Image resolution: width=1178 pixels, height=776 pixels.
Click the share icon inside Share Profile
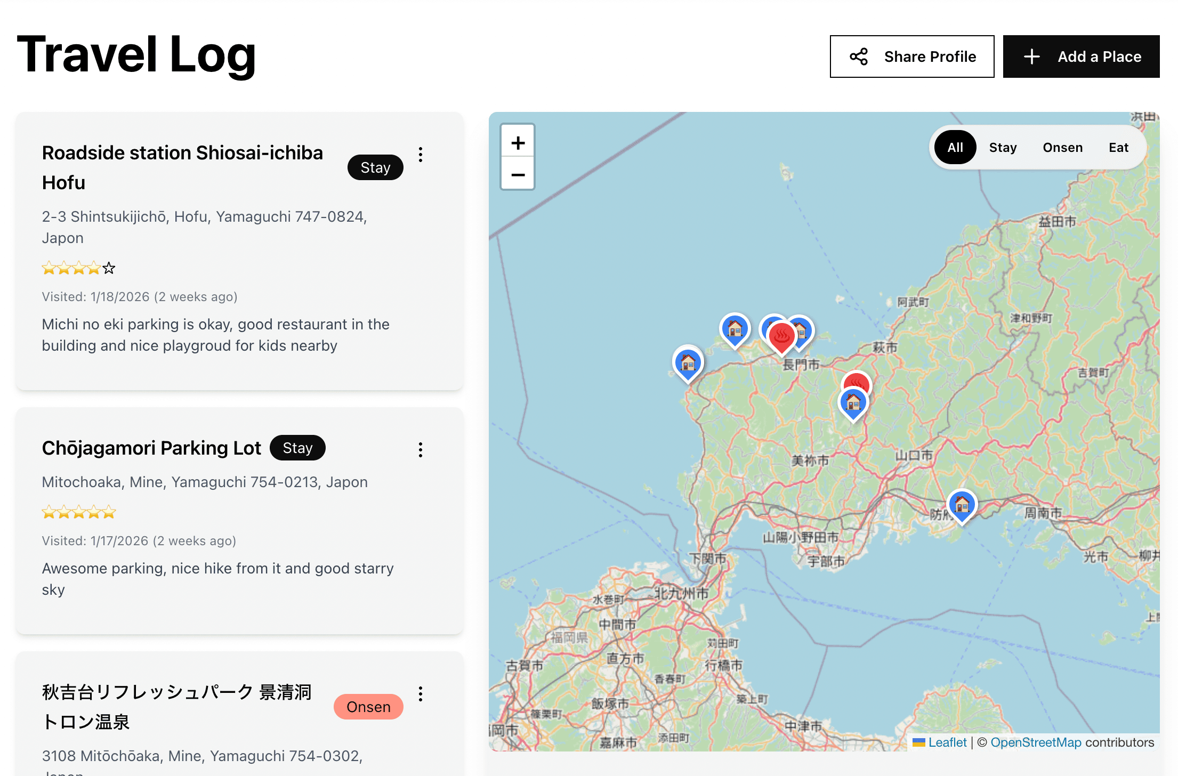[x=859, y=56]
